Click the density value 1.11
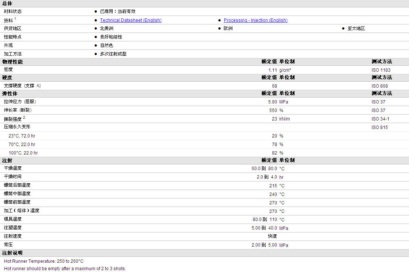409x272 pixels. point(273,70)
